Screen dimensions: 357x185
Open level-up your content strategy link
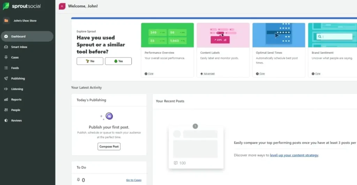tap(294, 155)
